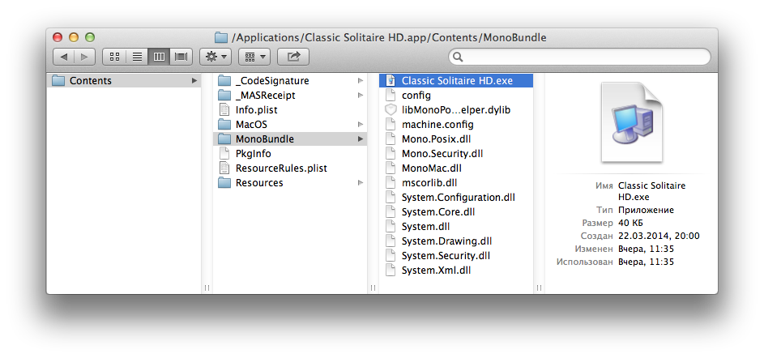
Task: Switch to icon view
Action: coord(114,57)
